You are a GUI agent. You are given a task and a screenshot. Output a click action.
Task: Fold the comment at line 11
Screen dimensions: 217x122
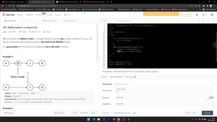pos(106,36)
